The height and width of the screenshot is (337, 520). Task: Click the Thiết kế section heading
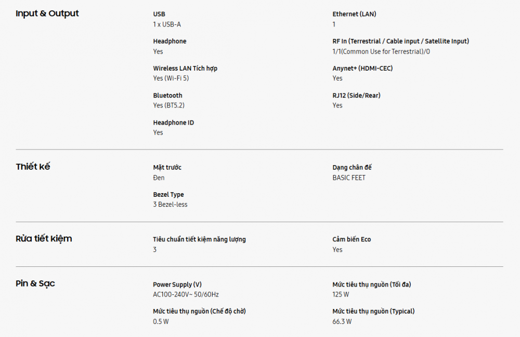pos(33,167)
